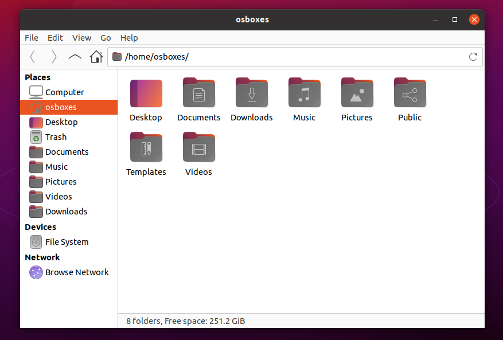The image size is (503, 340).
Task: Open the Go menu
Action: [x=106, y=38]
